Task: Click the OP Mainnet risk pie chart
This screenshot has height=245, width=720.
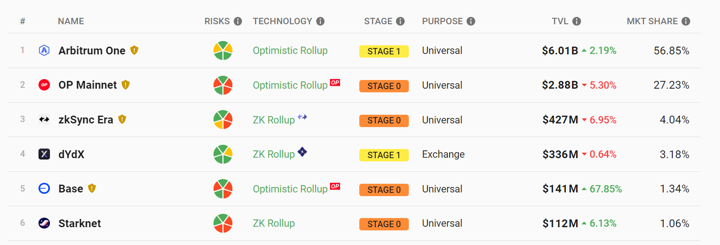Action: 223,85
